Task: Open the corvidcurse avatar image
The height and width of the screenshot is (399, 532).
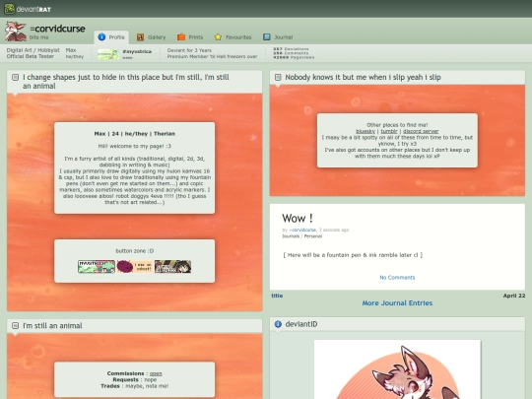Action: point(16,32)
